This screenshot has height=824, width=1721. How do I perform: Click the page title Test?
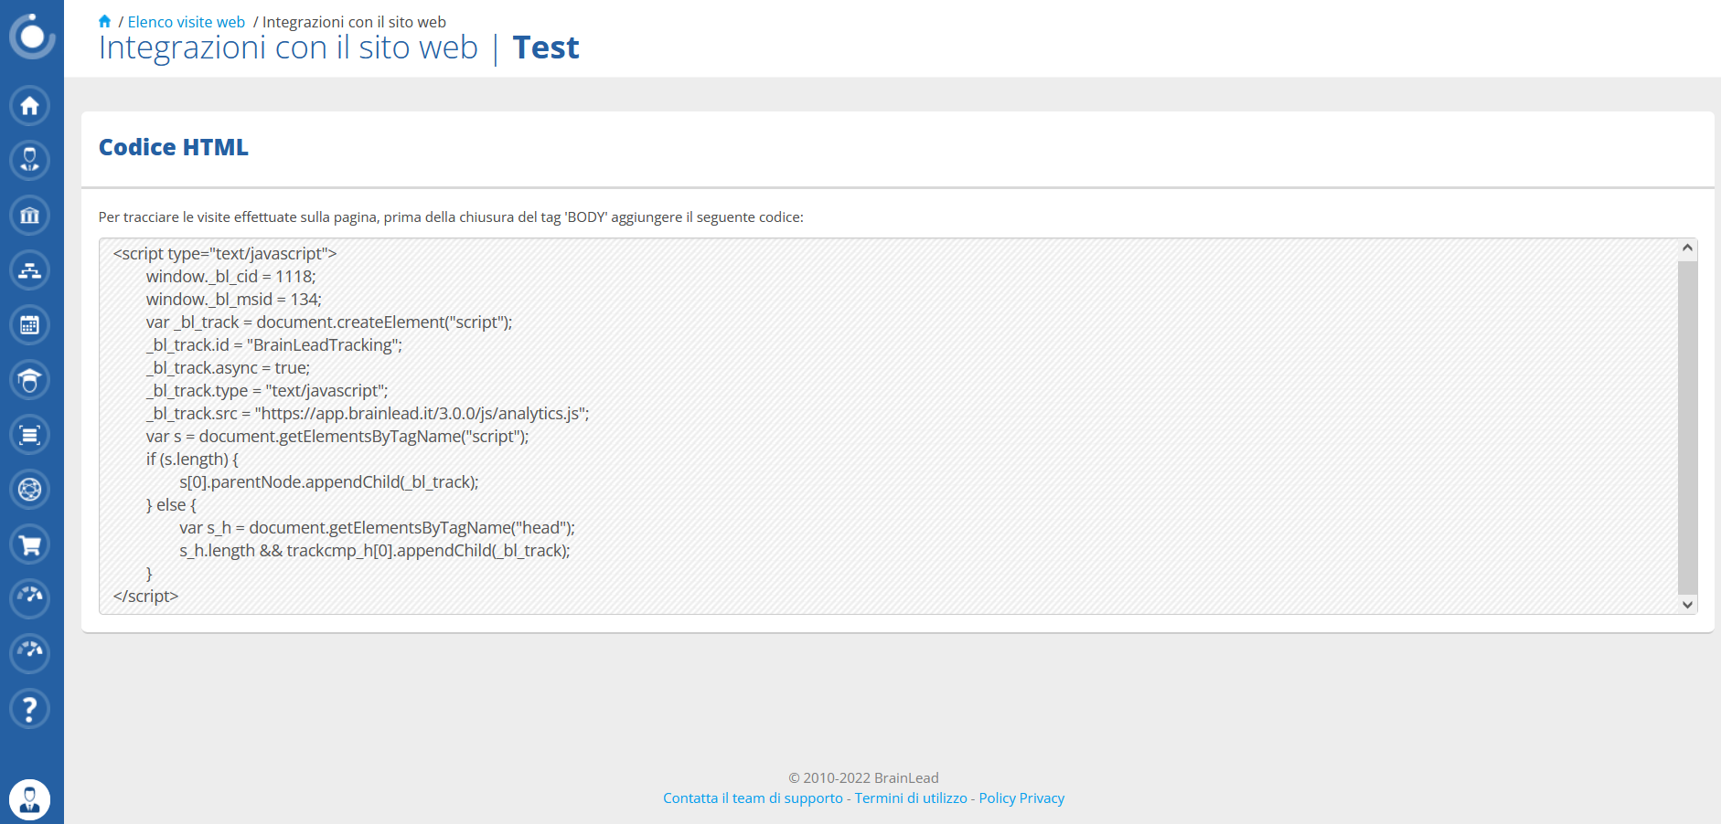[x=546, y=48]
